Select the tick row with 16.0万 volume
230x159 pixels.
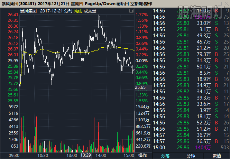click(191, 11)
